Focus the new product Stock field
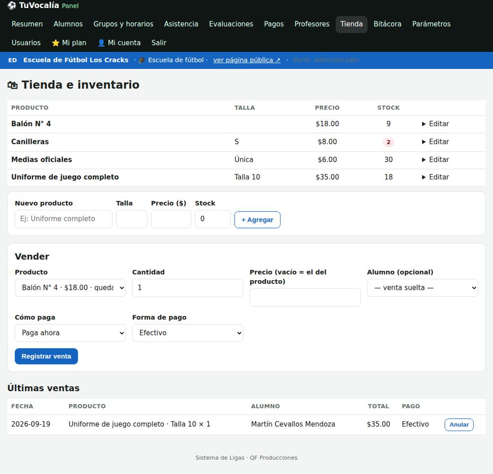The width and height of the screenshot is (493, 474). coord(213,219)
